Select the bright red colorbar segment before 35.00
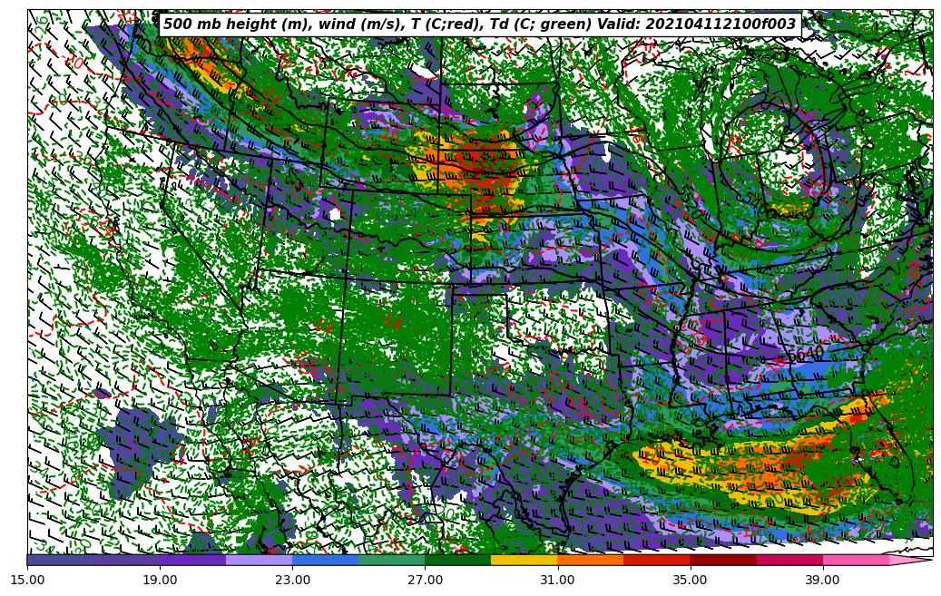The image size is (941, 596). [656, 561]
